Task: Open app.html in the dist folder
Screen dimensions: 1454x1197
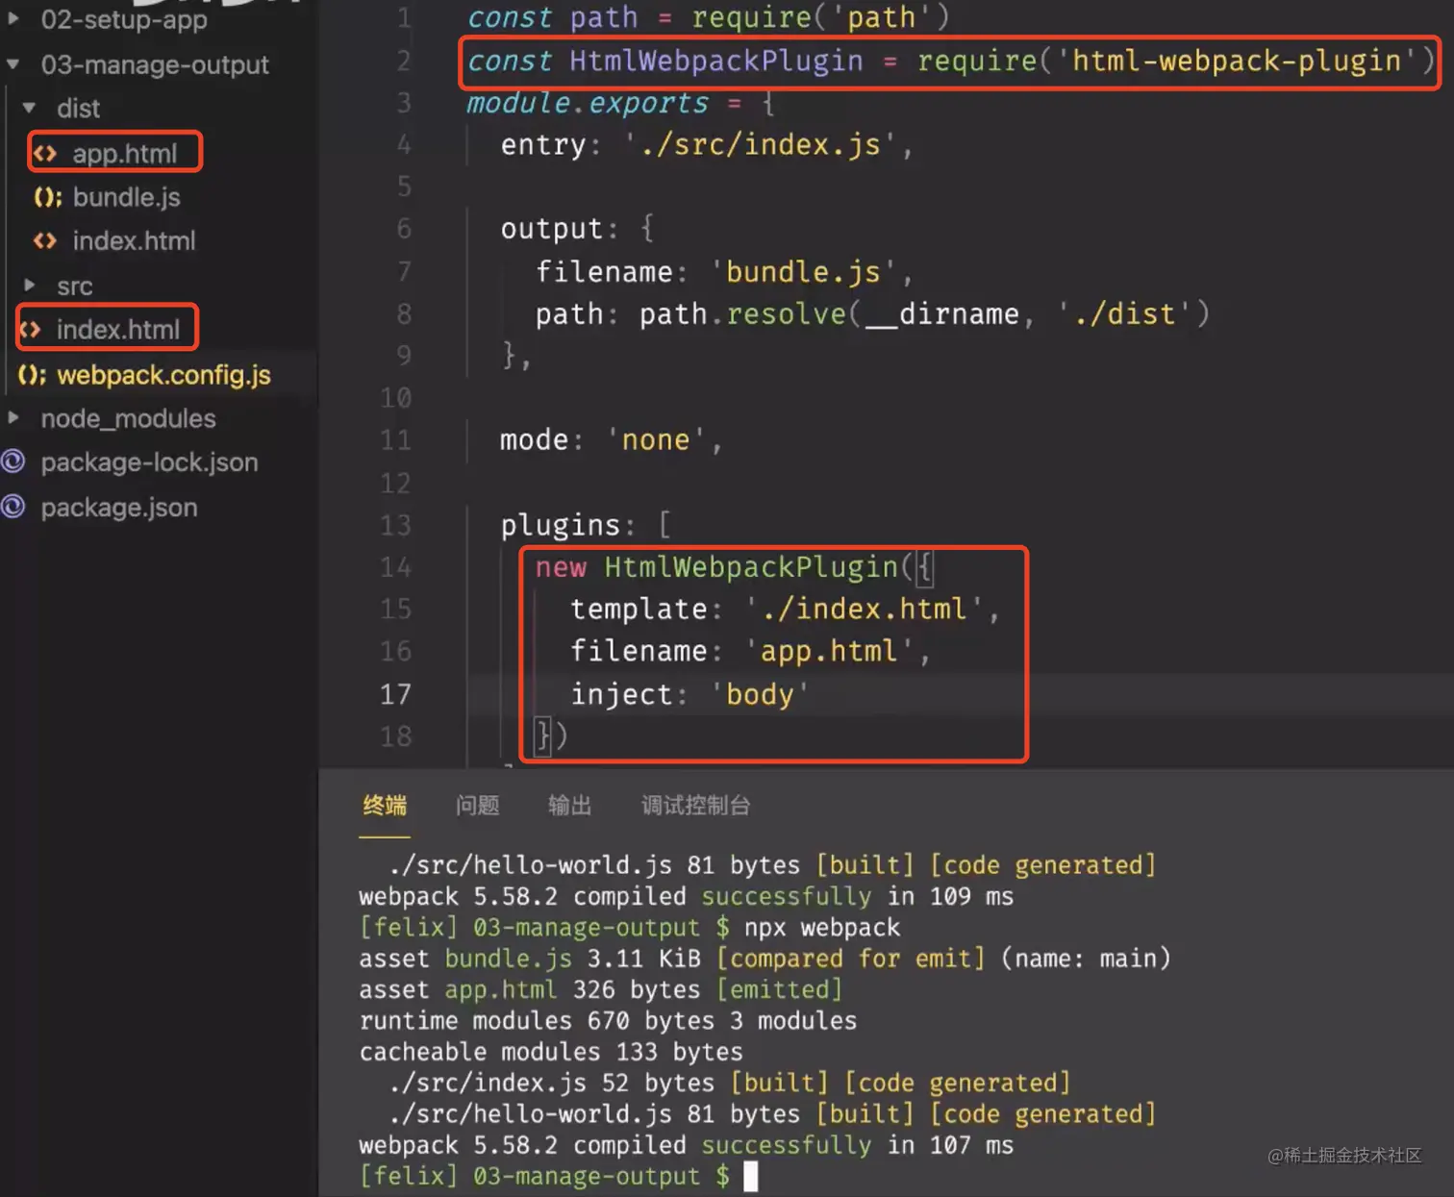Action: (125, 154)
